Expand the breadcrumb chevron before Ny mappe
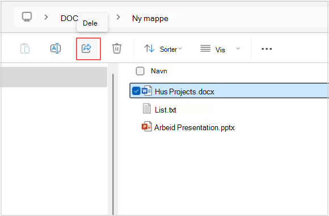329x216 pixels. [x=119, y=17]
